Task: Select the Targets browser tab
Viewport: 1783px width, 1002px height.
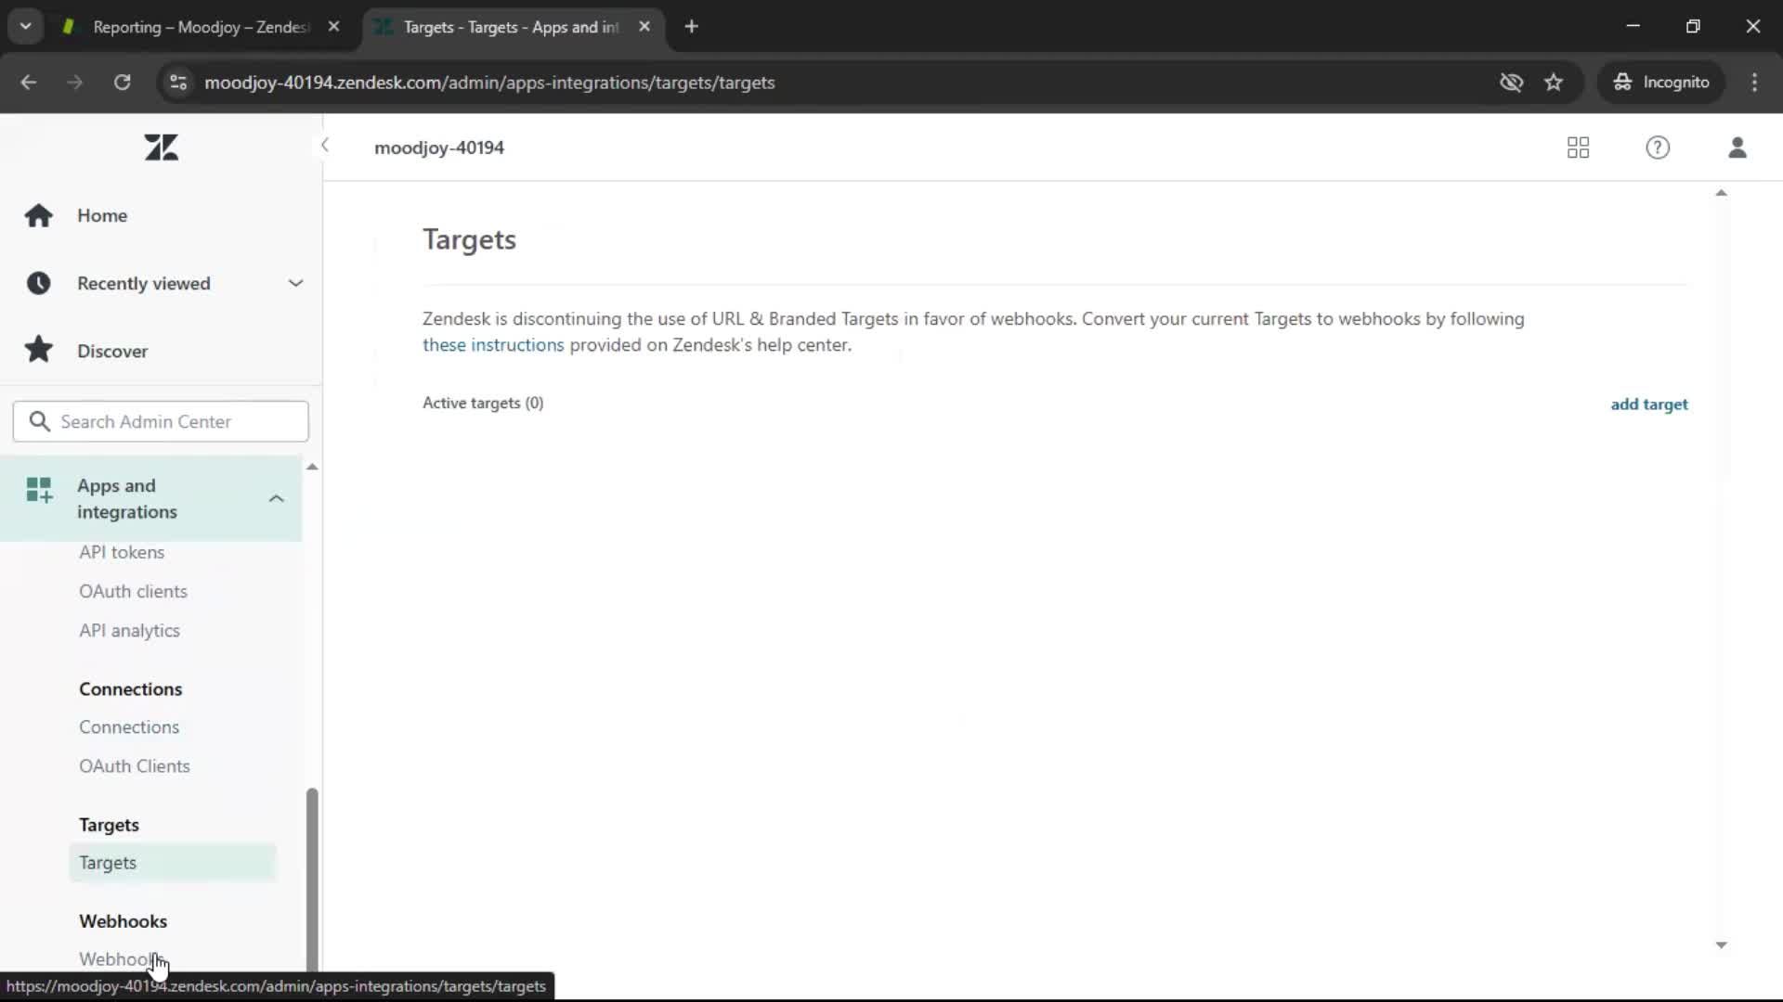Action: (511, 27)
